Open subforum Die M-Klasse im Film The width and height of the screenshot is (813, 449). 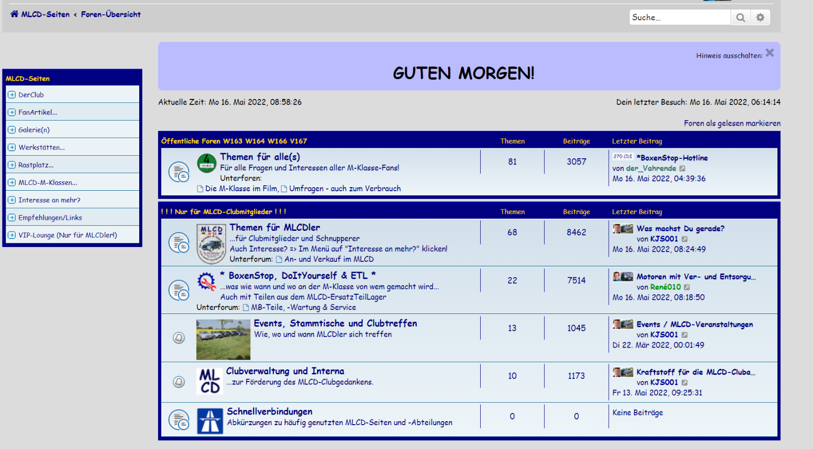(x=241, y=189)
